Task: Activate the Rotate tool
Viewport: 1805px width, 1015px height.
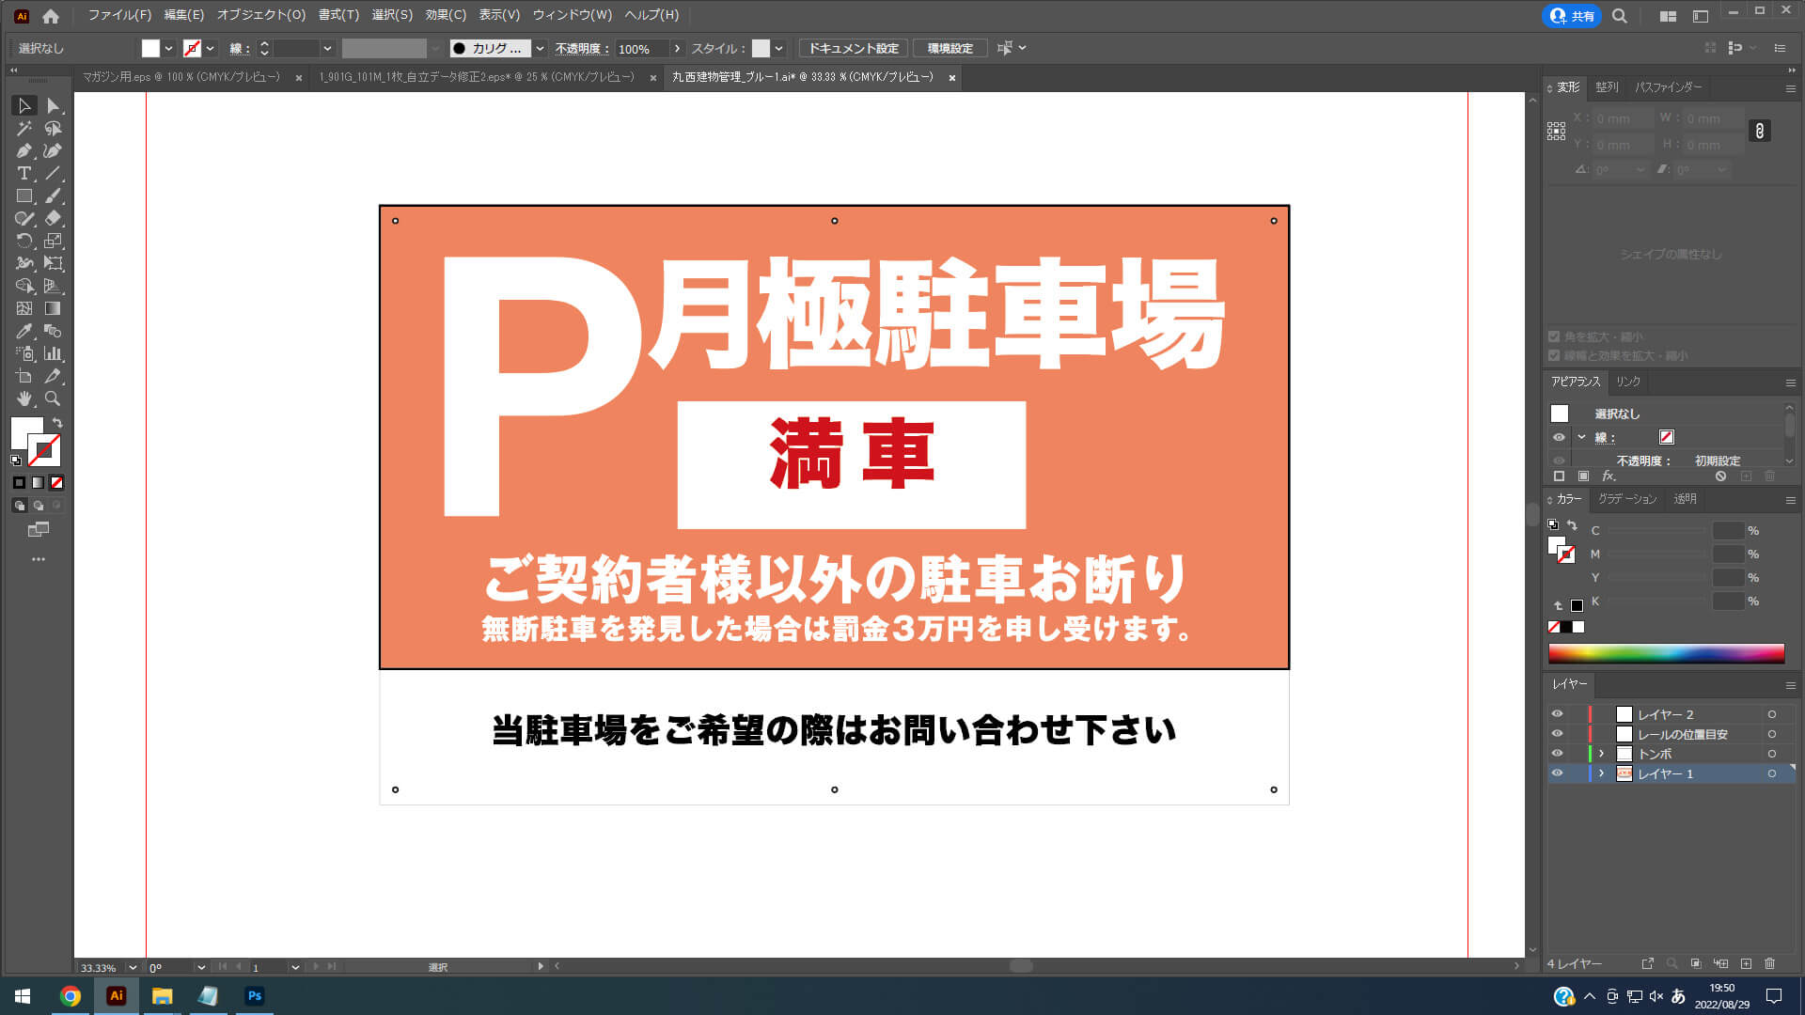Action: 24,242
